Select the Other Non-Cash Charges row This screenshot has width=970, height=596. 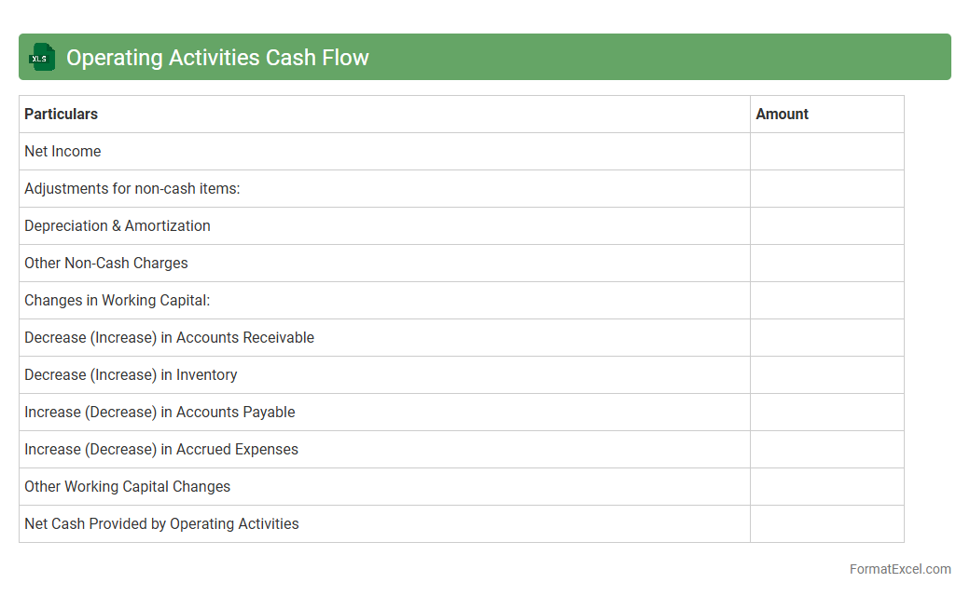click(x=106, y=264)
